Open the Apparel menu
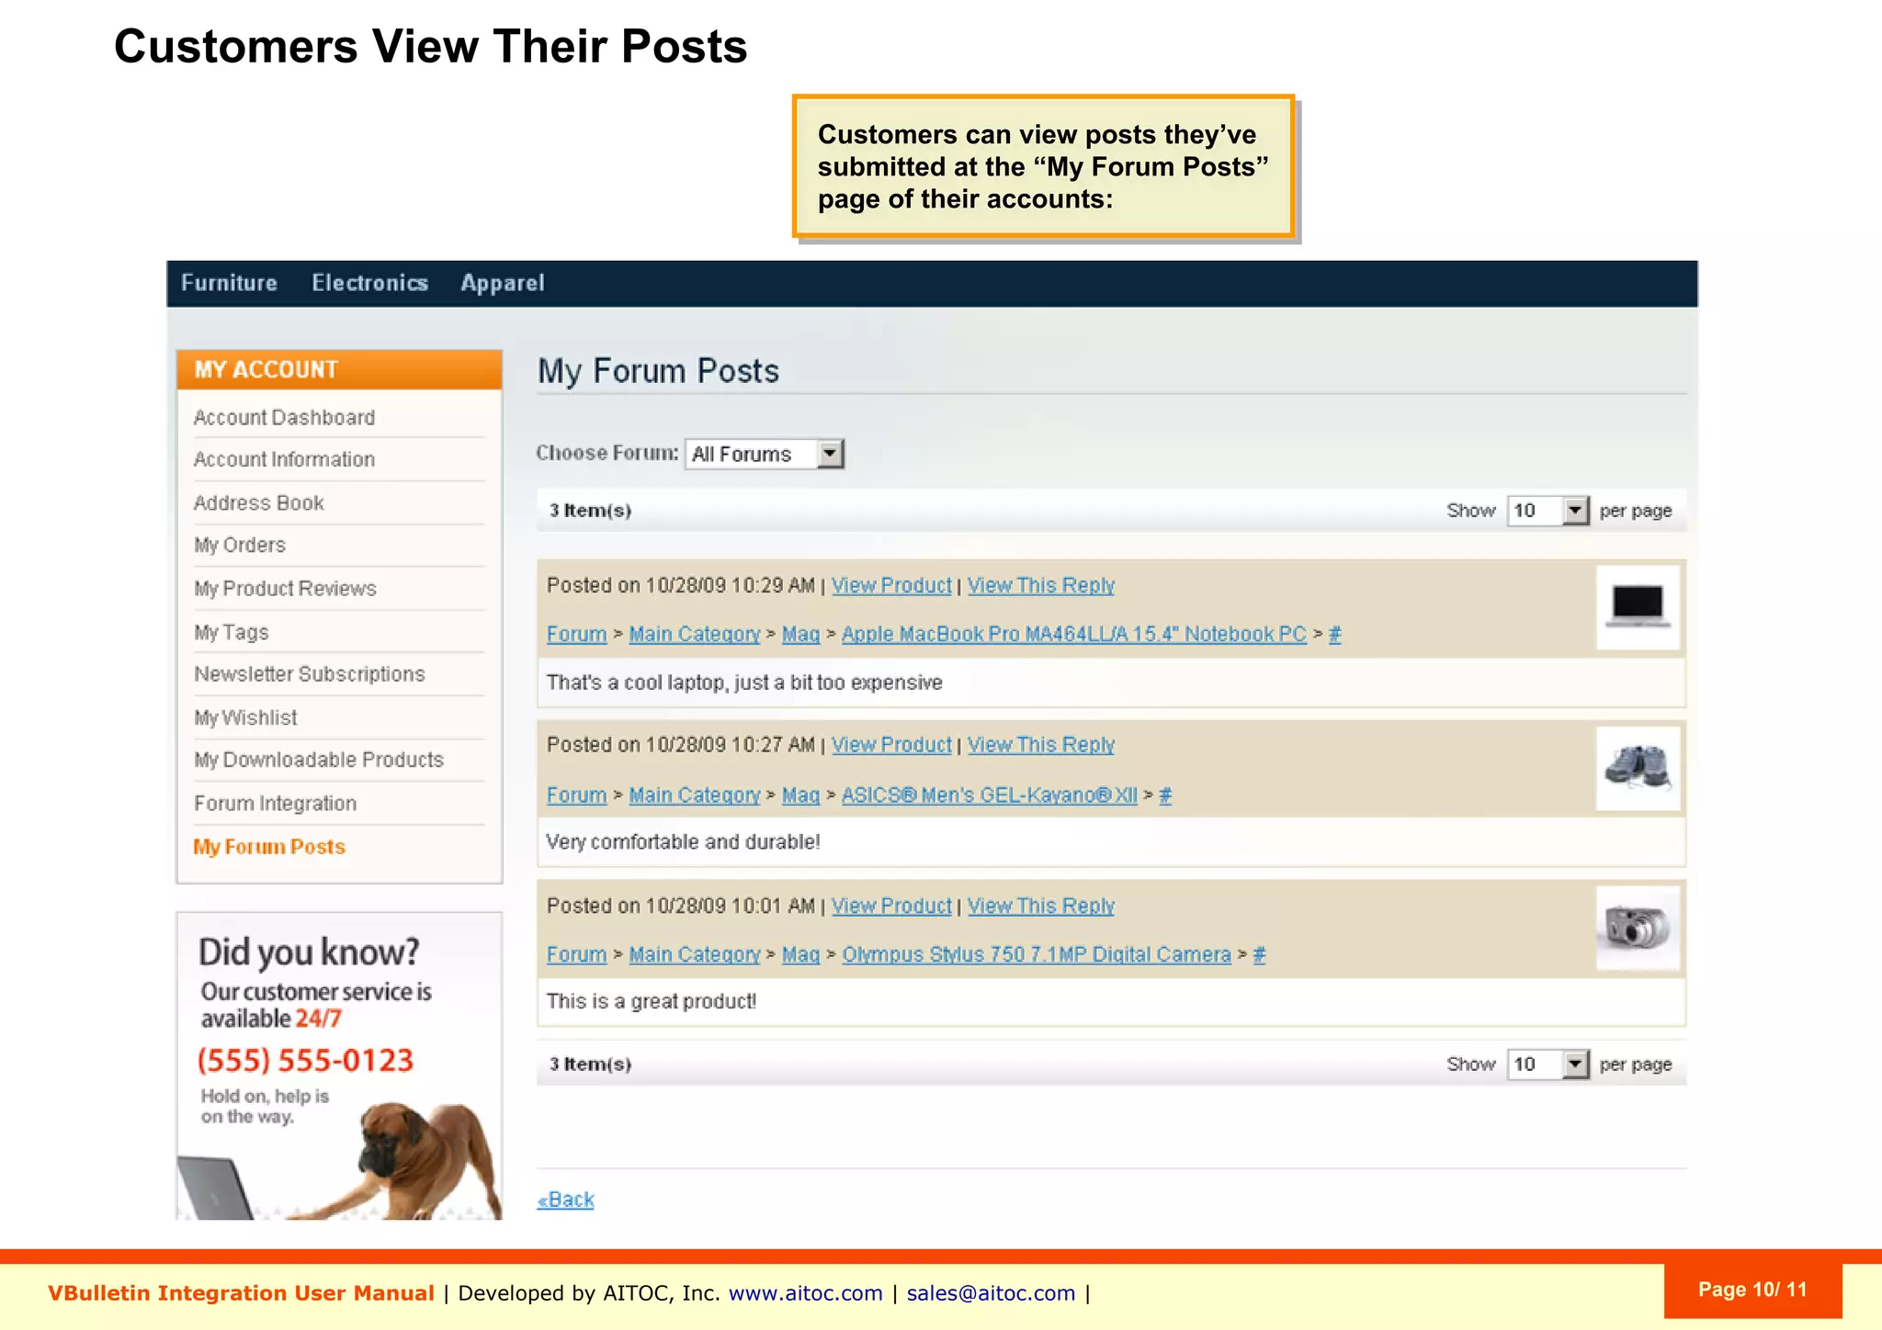Viewport: 1882px width, 1330px height. (502, 283)
